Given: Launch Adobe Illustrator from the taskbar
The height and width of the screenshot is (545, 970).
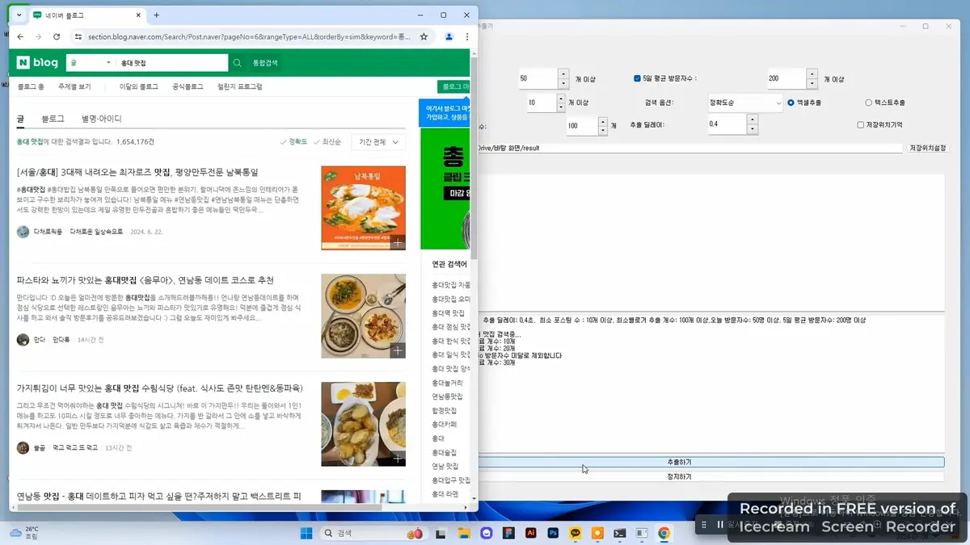Looking at the screenshot, I should 531,533.
